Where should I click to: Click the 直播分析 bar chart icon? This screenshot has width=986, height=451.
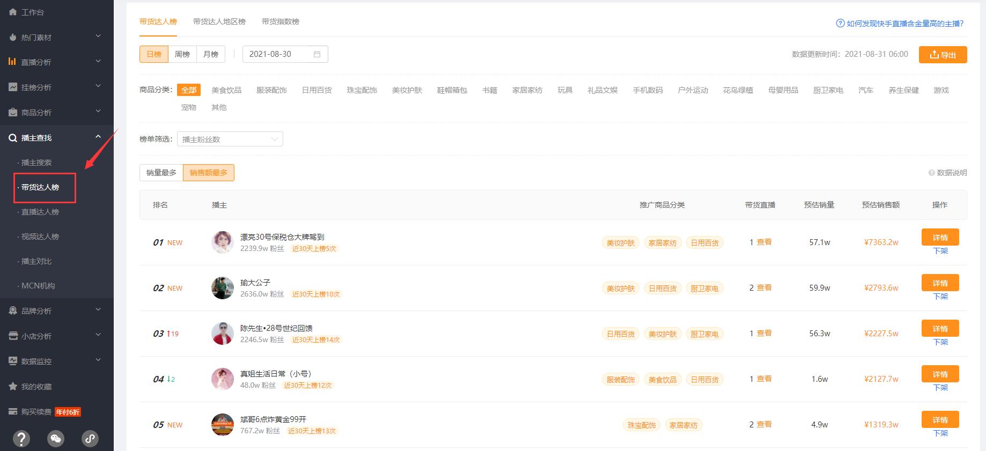12,62
